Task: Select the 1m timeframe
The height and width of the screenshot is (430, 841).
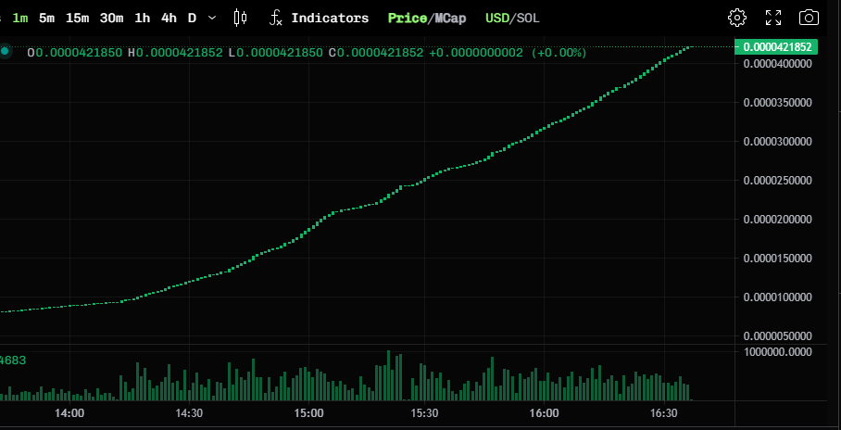Action: [20, 19]
